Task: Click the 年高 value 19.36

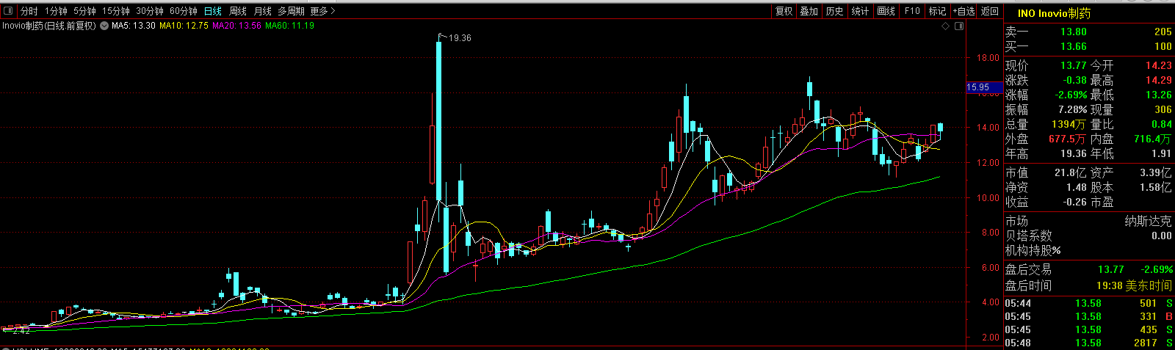Action: click(1074, 153)
